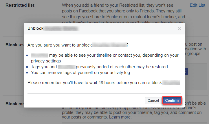
Task: Click the 48 hours re-block reminder text
Action: (x=95, y=83)
